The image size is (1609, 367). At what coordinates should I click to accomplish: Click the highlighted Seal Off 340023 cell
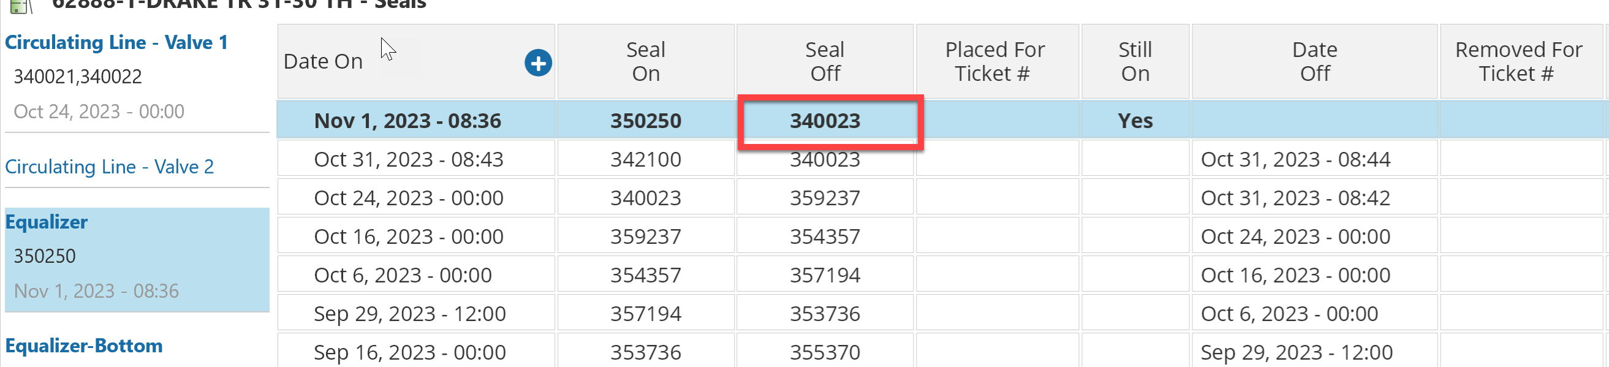coord(825,121)
